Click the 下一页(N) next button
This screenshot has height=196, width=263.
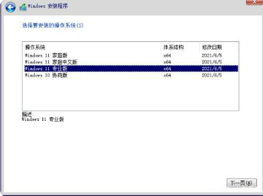coord(242,183)
